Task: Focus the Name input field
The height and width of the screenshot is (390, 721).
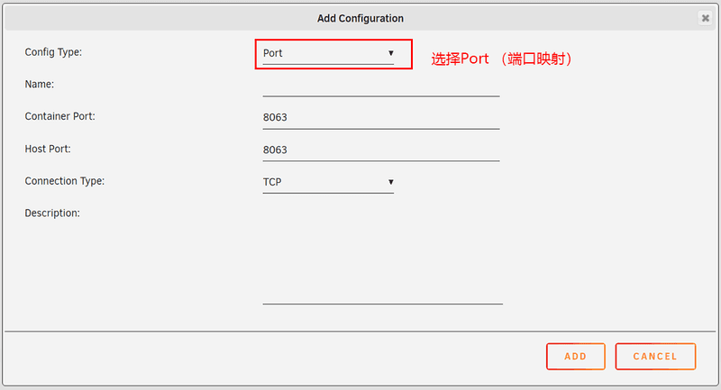Action: coord(381,86)
